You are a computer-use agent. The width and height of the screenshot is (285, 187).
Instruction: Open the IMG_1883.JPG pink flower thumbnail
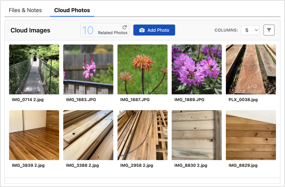88,69
